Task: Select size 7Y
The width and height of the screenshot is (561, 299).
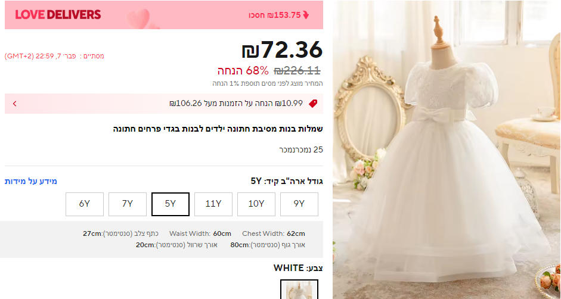Action: click(128, 204)
